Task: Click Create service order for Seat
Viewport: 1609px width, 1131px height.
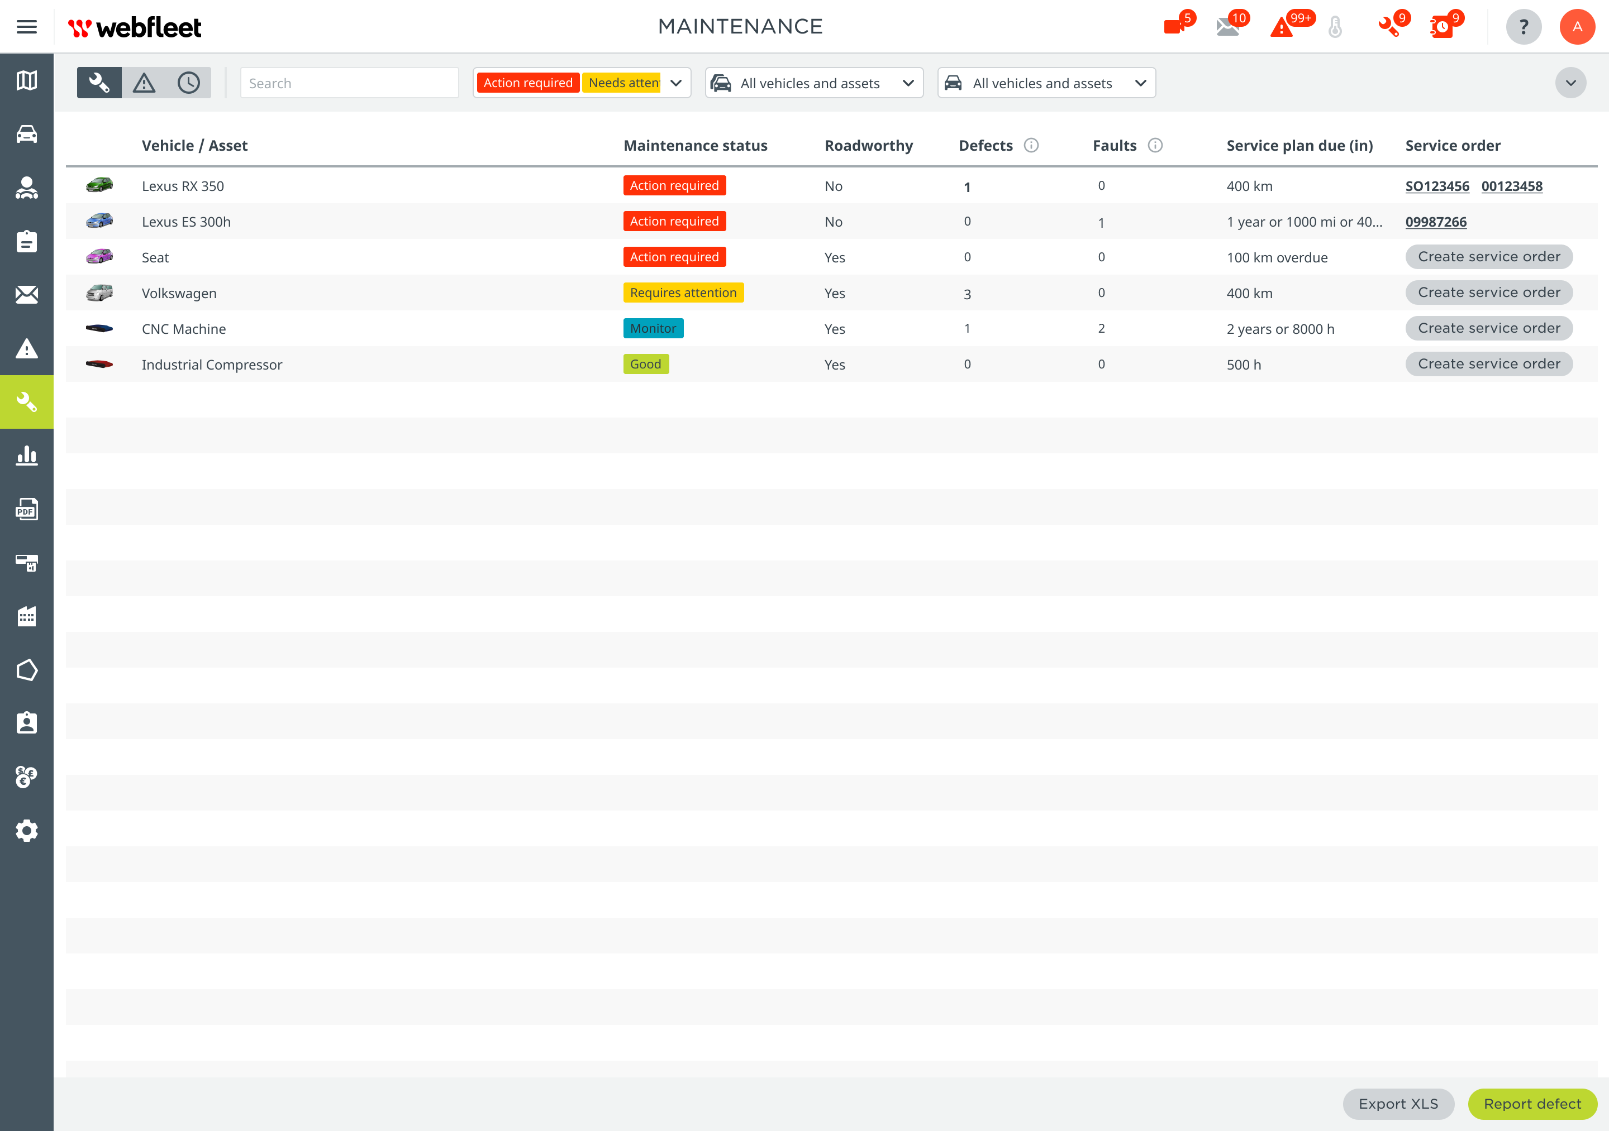Action: (1488, 256)
